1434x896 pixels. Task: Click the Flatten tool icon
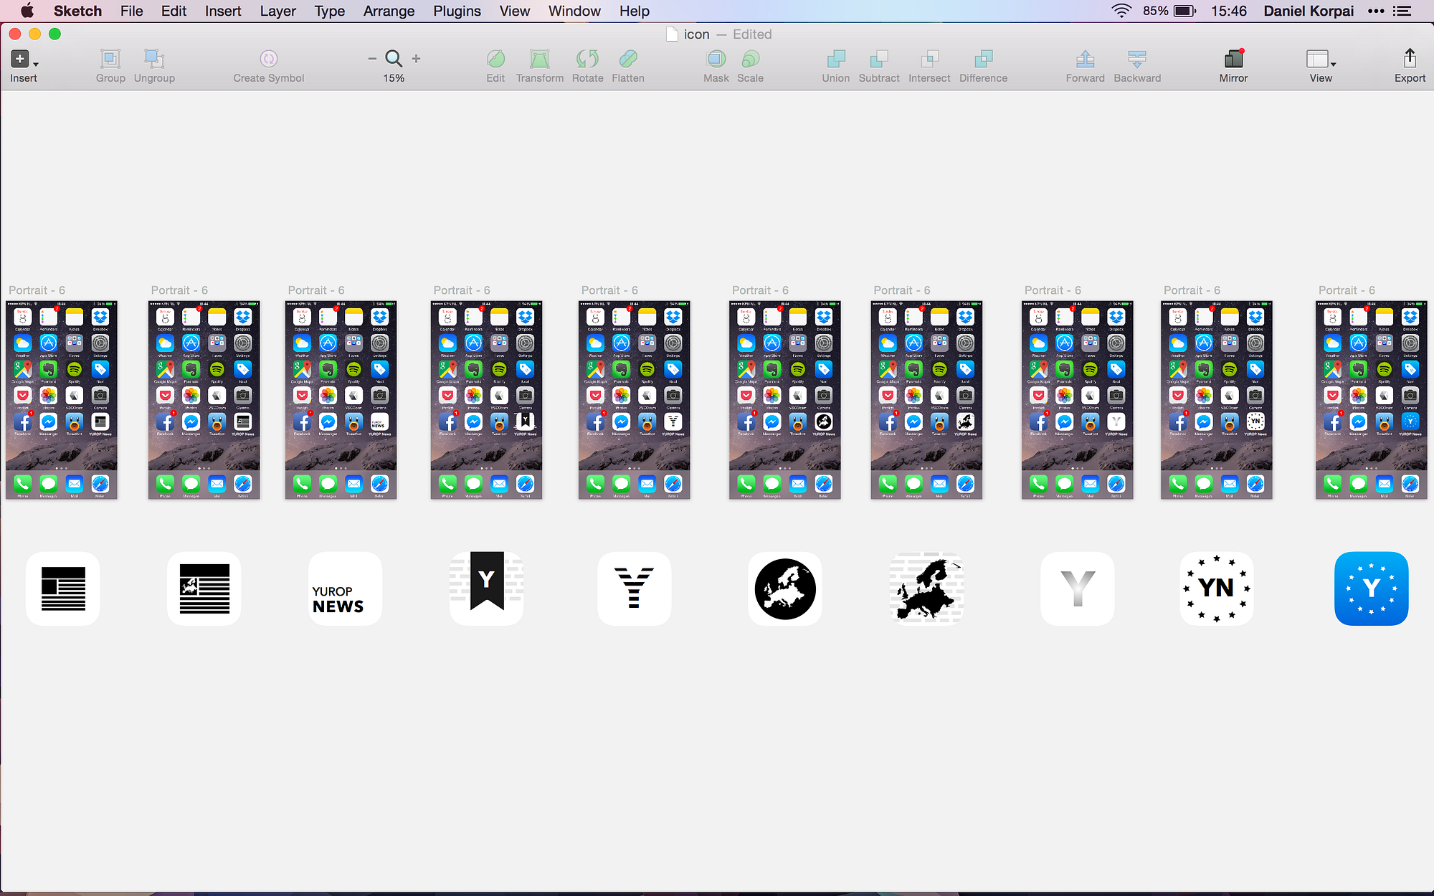627,59
